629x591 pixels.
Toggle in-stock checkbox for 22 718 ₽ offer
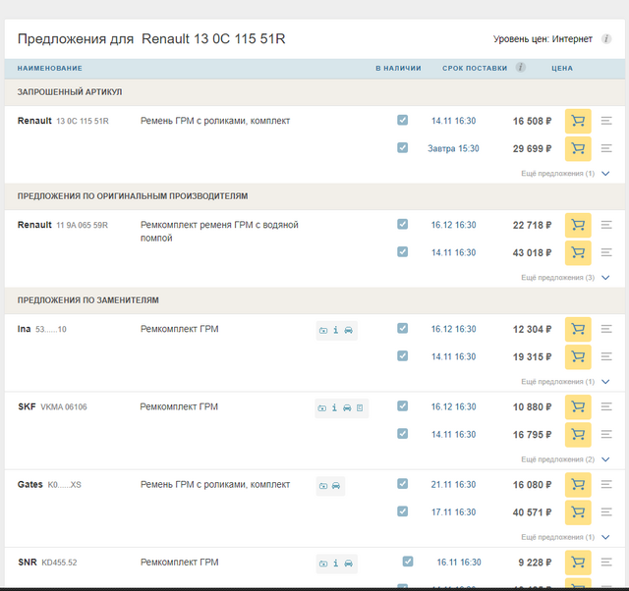tap(402, 224)
